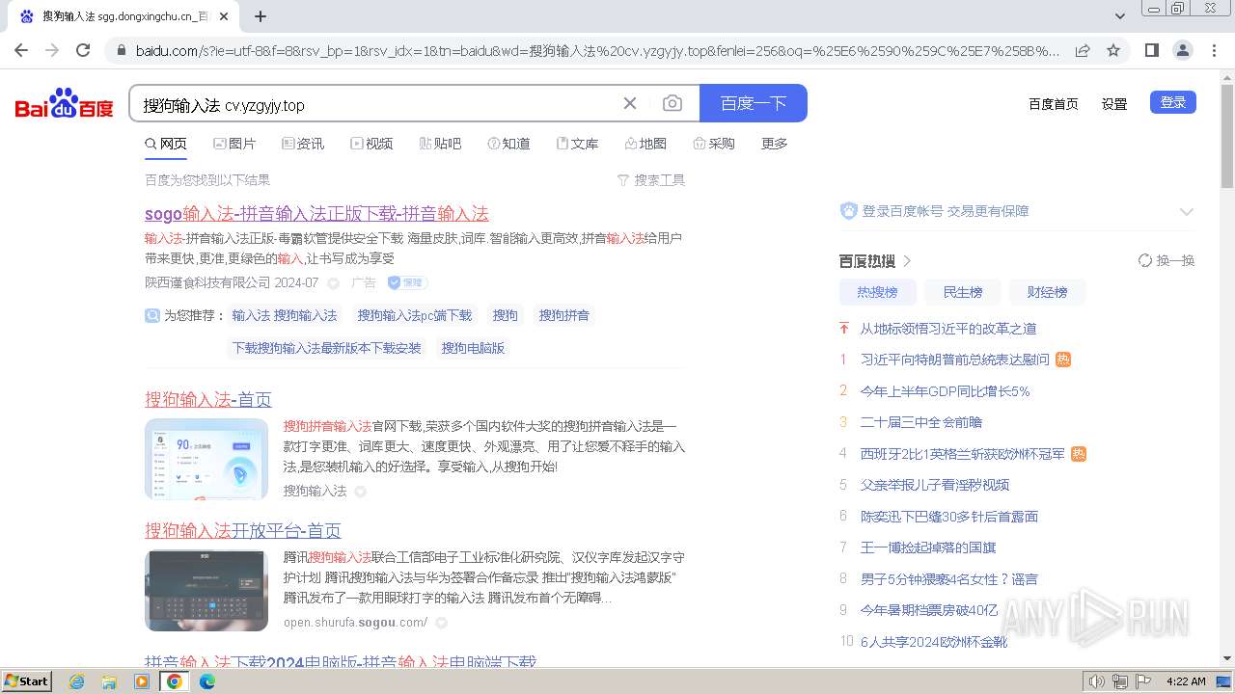Open 贴吧 tab

[440, 144]
